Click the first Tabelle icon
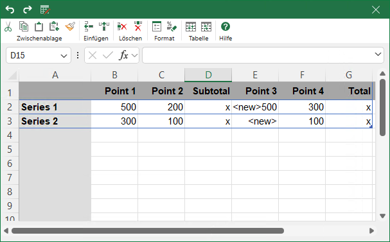This screenshot has width=390, height=242. click(x=191, y=26)
